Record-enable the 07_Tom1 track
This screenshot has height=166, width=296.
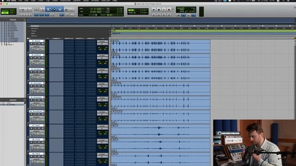click(x=31, y=128)
